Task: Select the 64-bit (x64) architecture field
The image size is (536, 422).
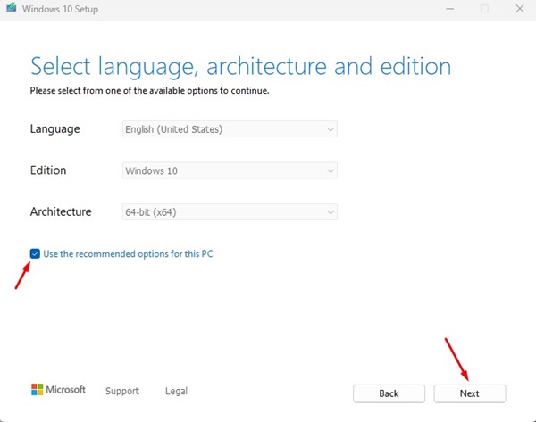Action: pyautogui.click(x=230, y=212)
